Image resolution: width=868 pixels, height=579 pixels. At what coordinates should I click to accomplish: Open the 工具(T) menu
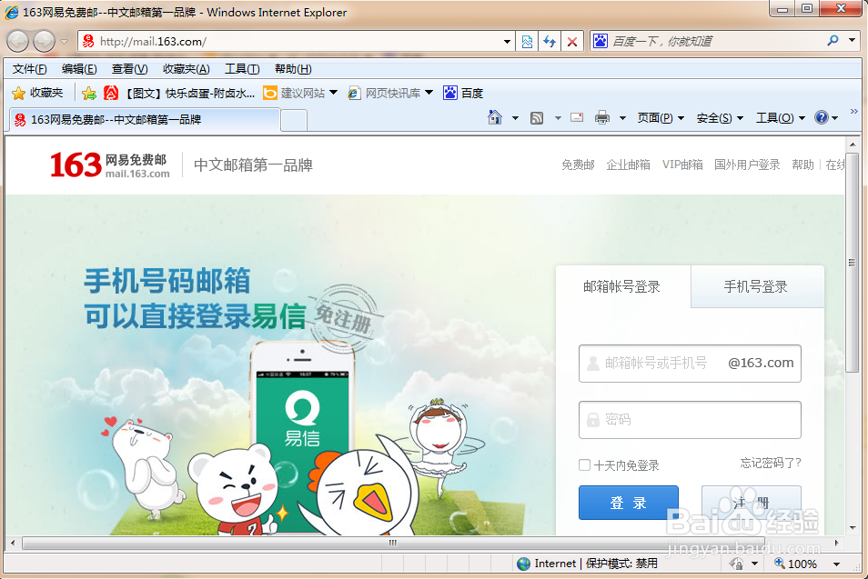click(x=242, y=69)
